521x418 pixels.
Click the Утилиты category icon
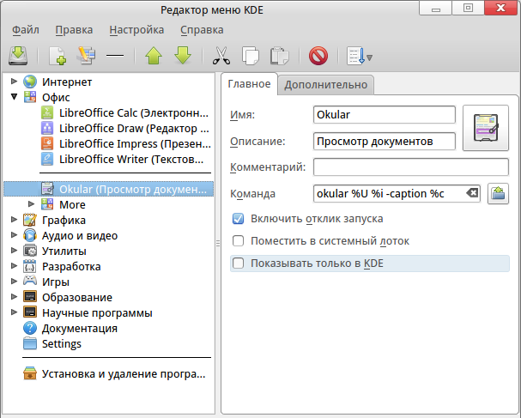[x=30, y=251]
